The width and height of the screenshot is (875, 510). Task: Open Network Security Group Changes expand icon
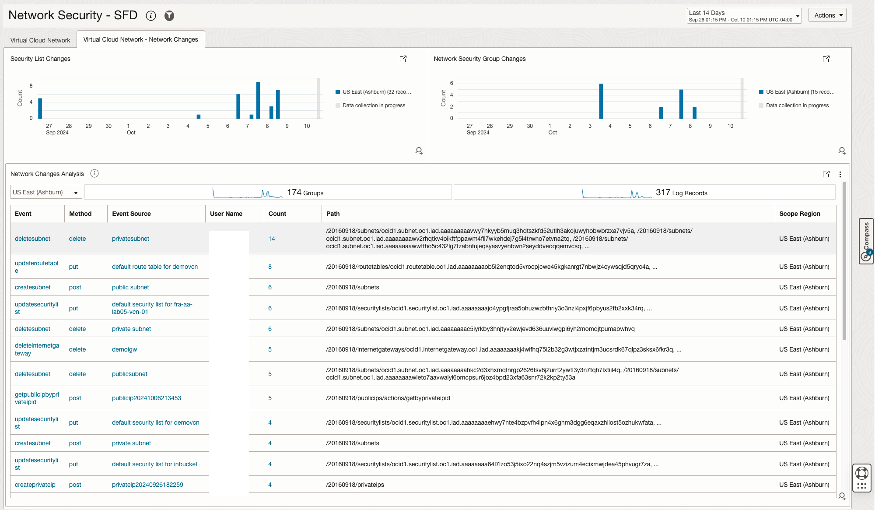tap(826, 59)
